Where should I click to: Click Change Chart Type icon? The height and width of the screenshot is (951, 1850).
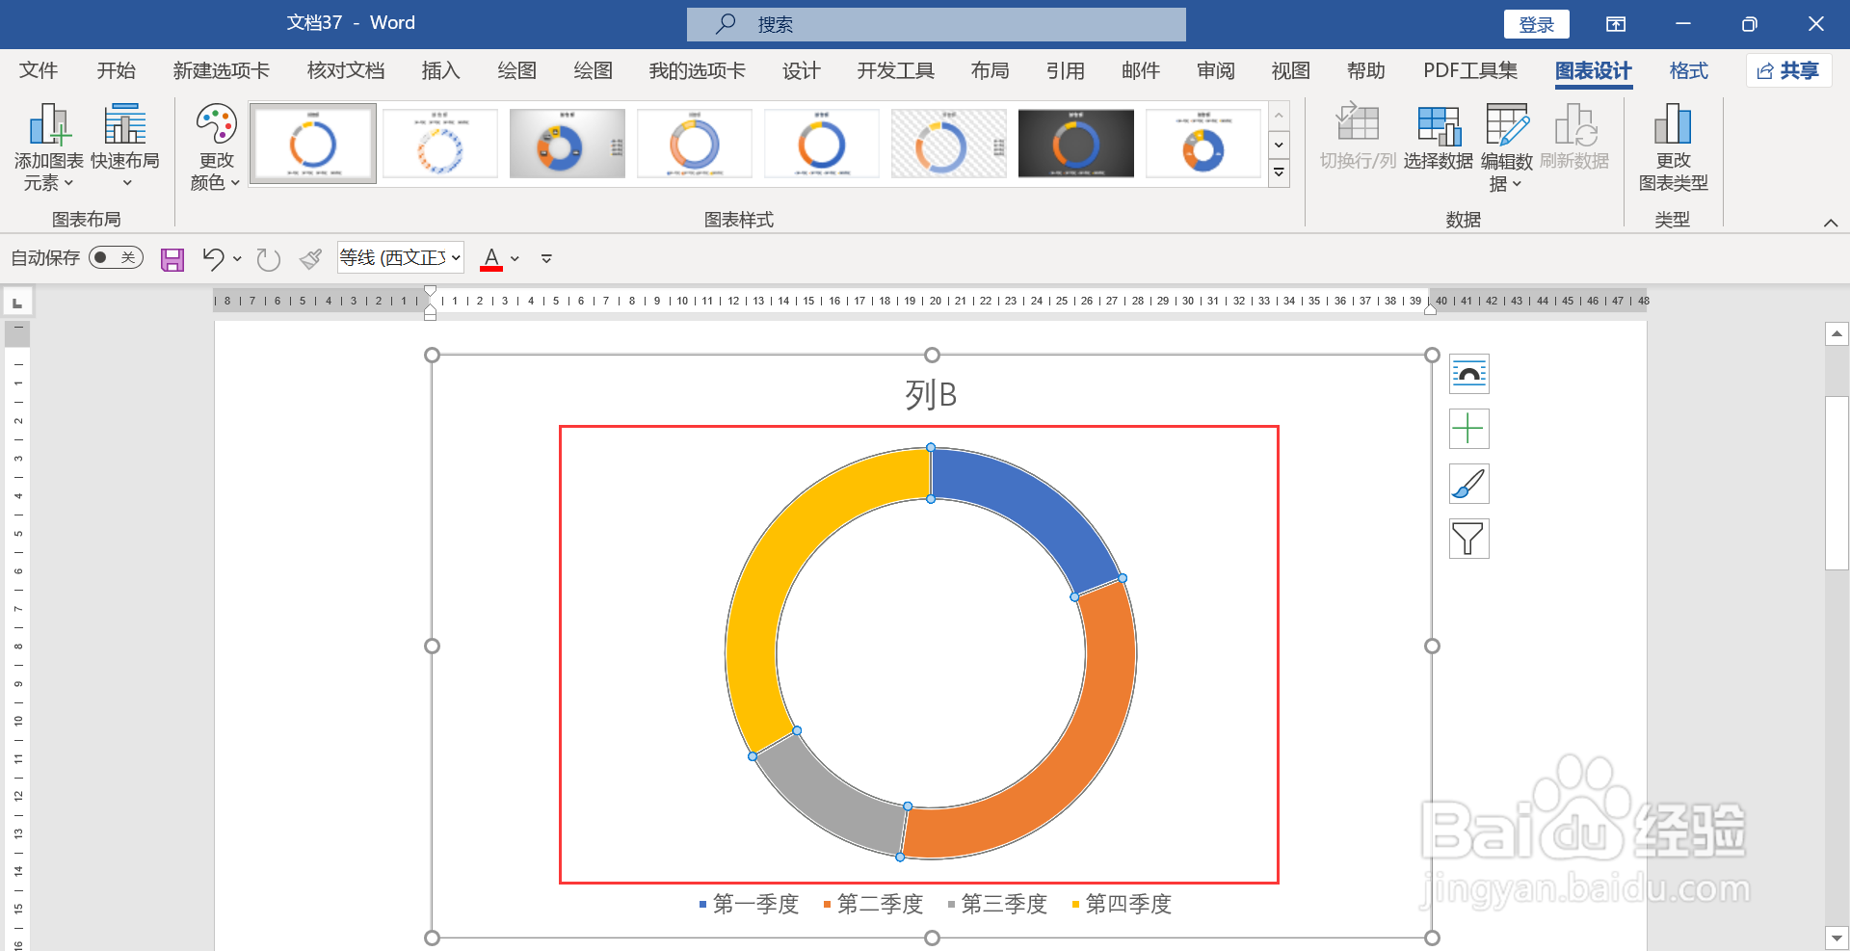point(1673,125)
